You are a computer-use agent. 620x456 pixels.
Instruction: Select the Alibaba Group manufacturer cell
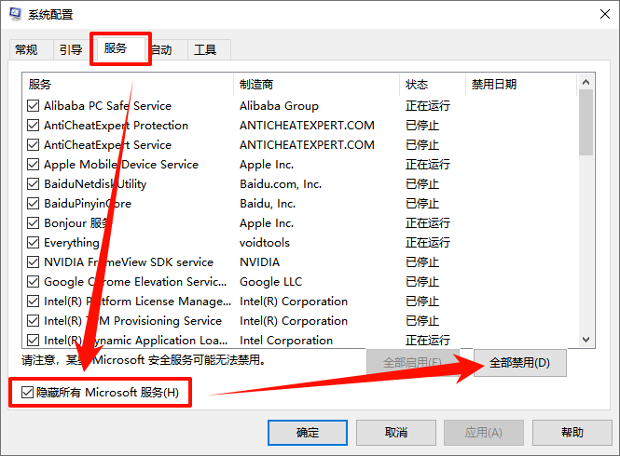pos(279,106)
